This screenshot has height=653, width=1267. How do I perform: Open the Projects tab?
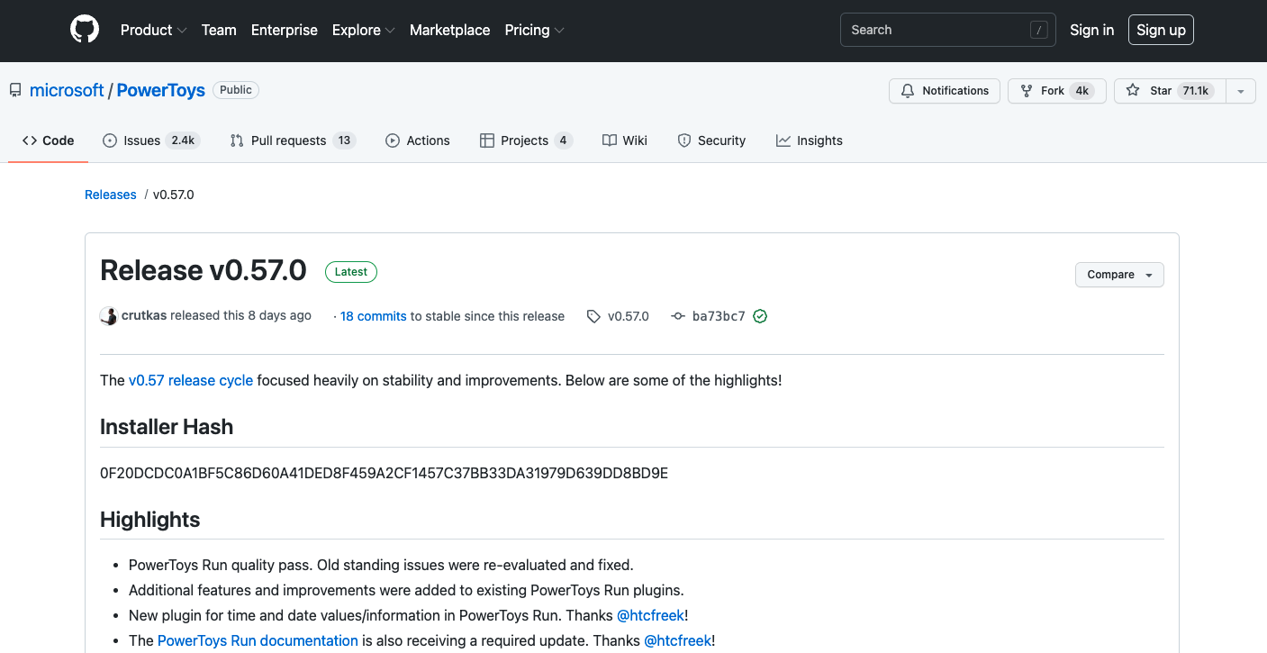[x=526, y=141]
